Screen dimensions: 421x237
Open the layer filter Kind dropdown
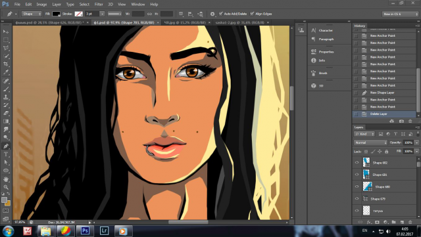click(x=364, y=134)
